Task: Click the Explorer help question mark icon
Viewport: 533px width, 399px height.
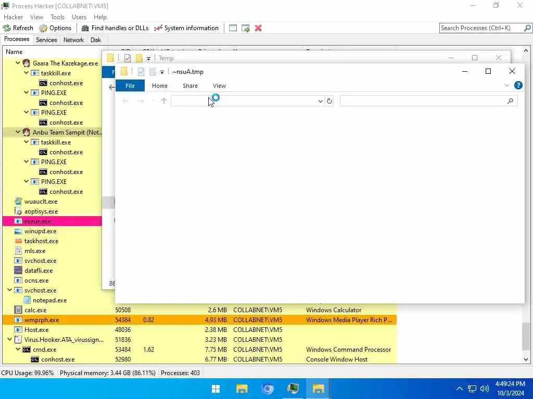Action: coord(518,86)
